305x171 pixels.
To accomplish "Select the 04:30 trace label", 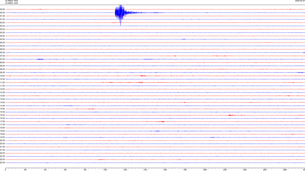I will [2, 39].
